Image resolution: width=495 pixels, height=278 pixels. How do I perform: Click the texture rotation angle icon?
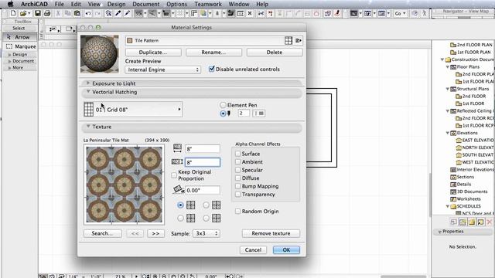coord(179,189)
